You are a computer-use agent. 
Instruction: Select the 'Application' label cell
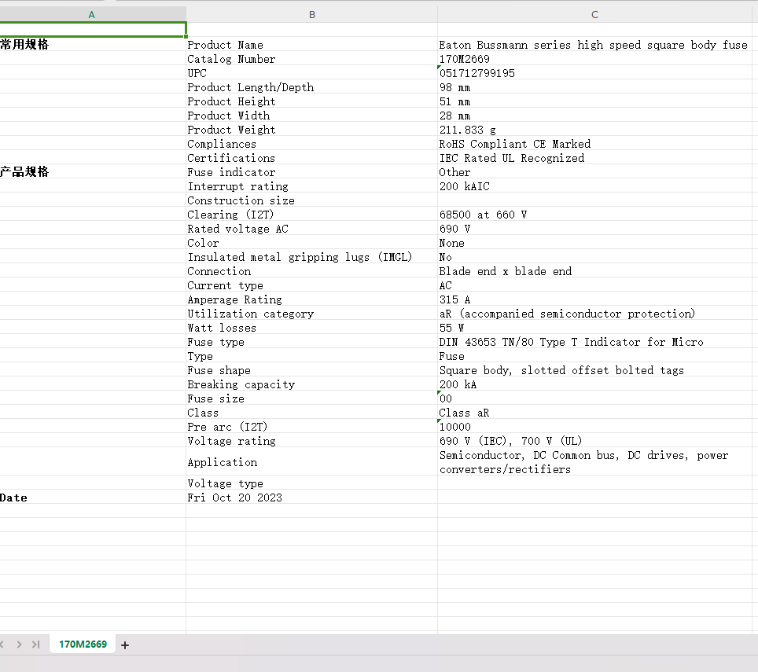(x=312, y=462)
